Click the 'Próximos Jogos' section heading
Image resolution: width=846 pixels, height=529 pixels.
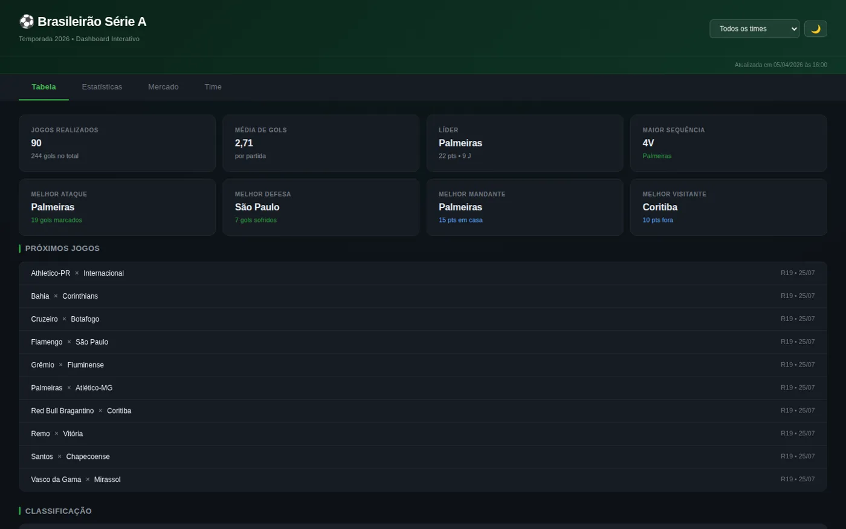tap(62, 248)
